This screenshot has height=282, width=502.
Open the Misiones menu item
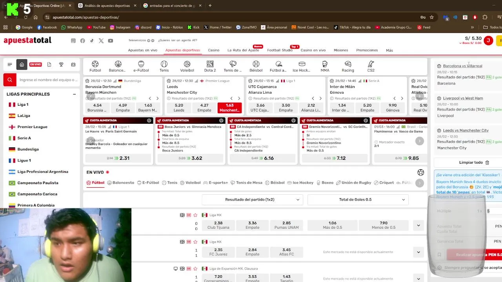point(341,50)
